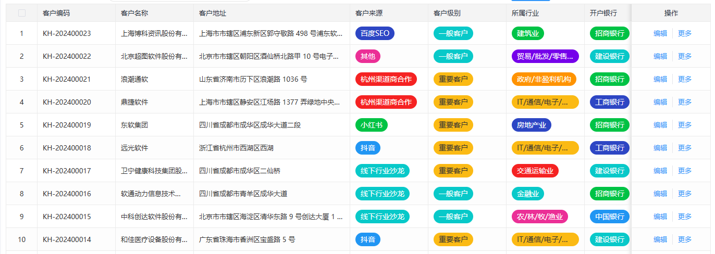Select the pink 其他 source tag
Image resolution: width=715 pixels, height=254 pixels.
[x=368, y=56]
